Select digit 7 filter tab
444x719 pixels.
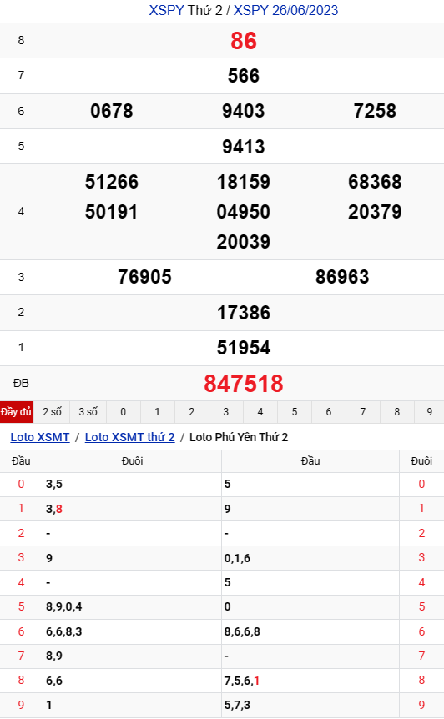click(363, 412)
